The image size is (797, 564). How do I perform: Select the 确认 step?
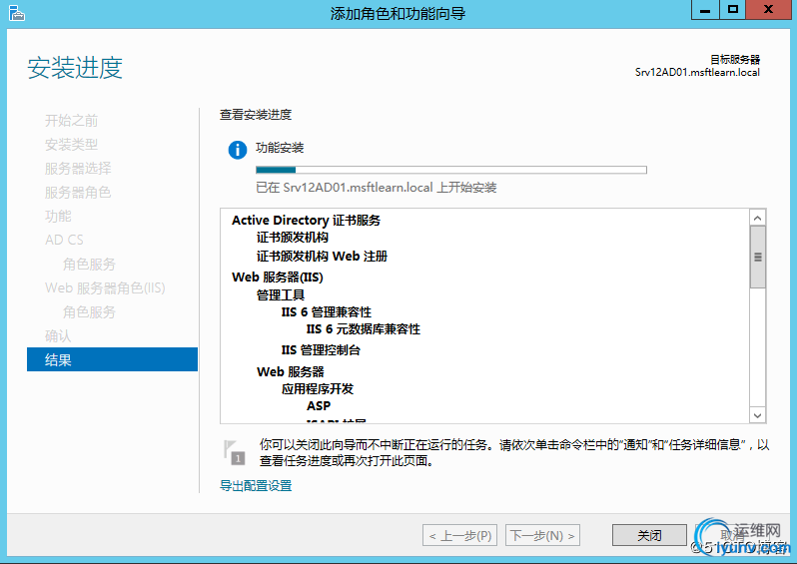point(58,335)
